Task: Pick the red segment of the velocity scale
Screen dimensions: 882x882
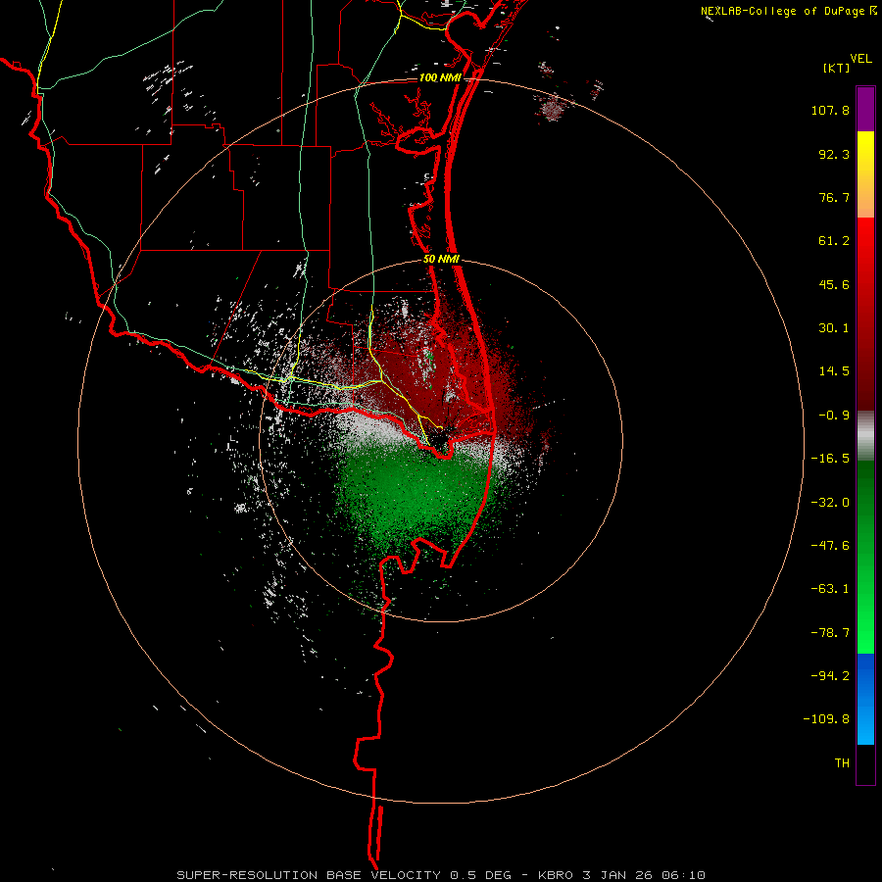Action: point(865,314)
